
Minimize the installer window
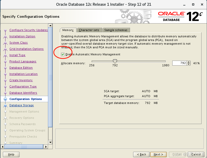[184, 4]
